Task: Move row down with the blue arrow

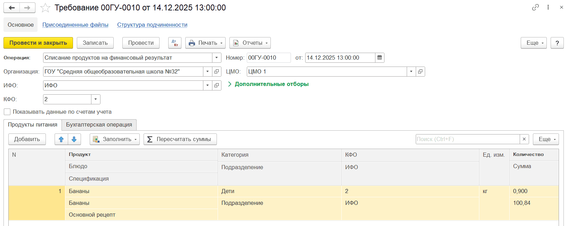Action: (x=74, y=139)
